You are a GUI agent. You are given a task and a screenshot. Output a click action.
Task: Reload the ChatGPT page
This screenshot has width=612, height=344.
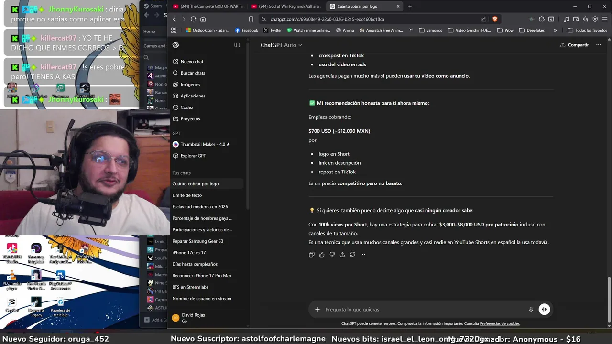193,19
